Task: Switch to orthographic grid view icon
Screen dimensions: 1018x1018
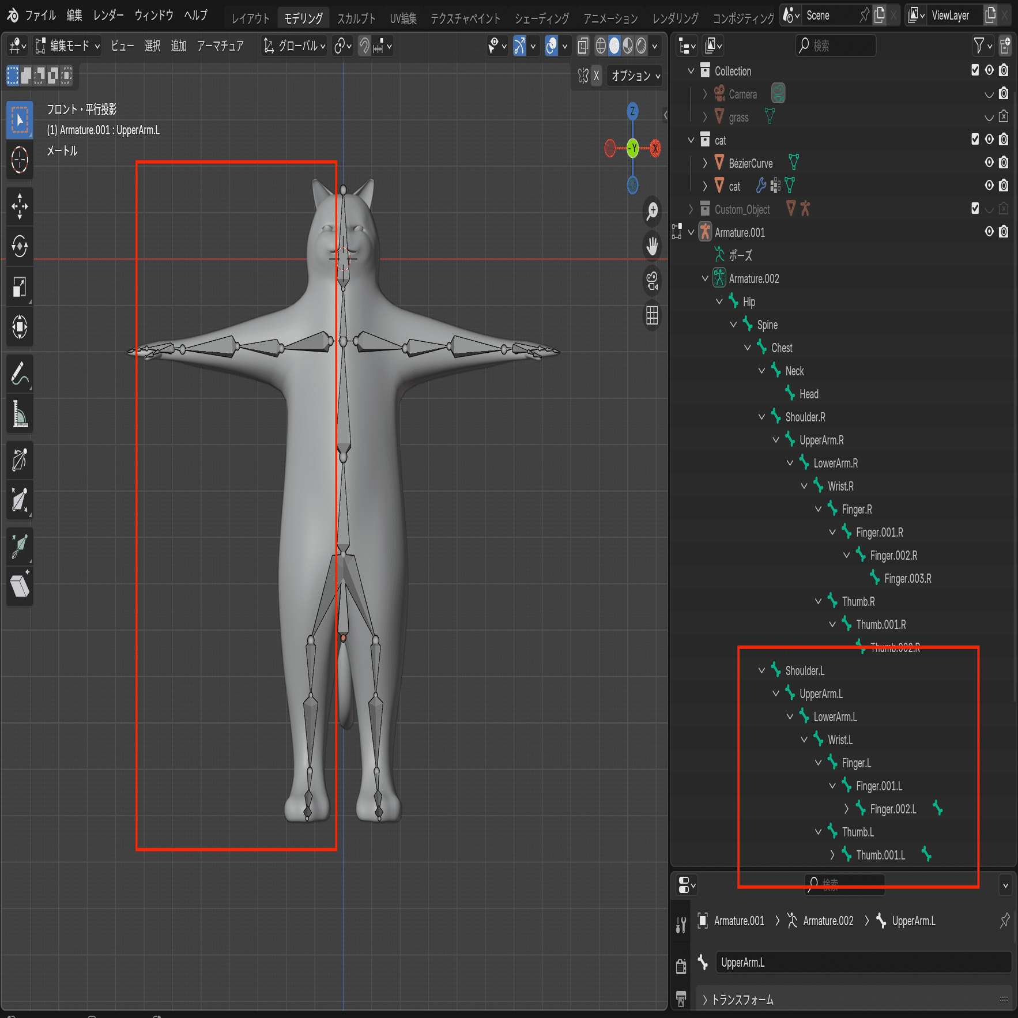Action: 652,315
